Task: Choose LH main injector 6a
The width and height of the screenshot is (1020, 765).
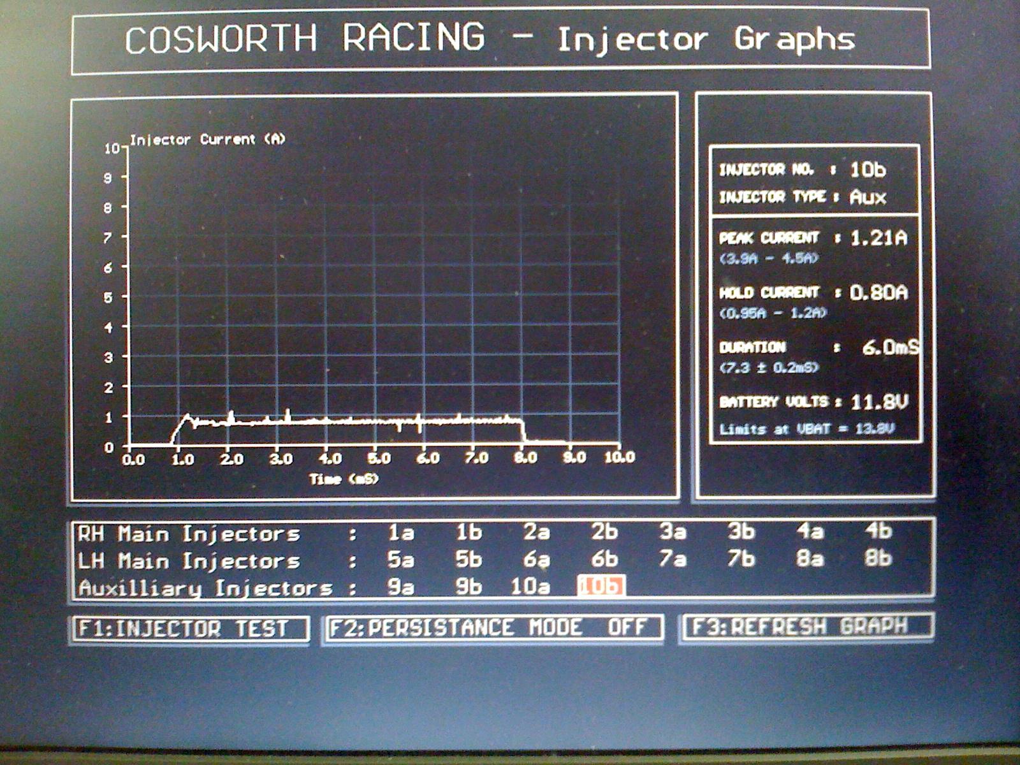Action: [536, 559]
